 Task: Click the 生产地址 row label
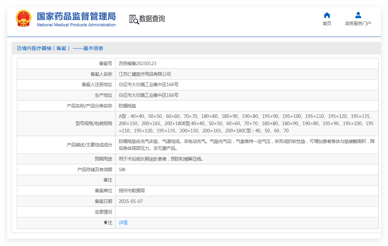(103, 95)
